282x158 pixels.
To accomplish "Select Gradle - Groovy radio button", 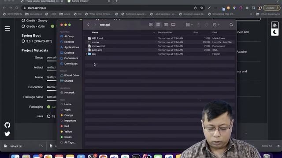I will 23,21.
